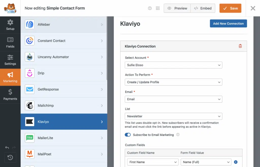
Task: Toggle Subscribe to Email Marketing switch
Action: pos(128,135)
